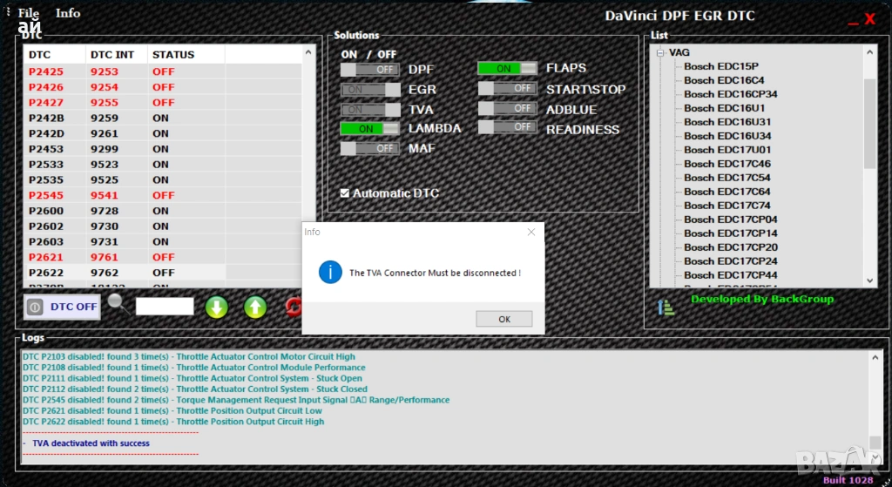Toggle the DPF switch
The image size is (892, 487).
click(370, 70)
